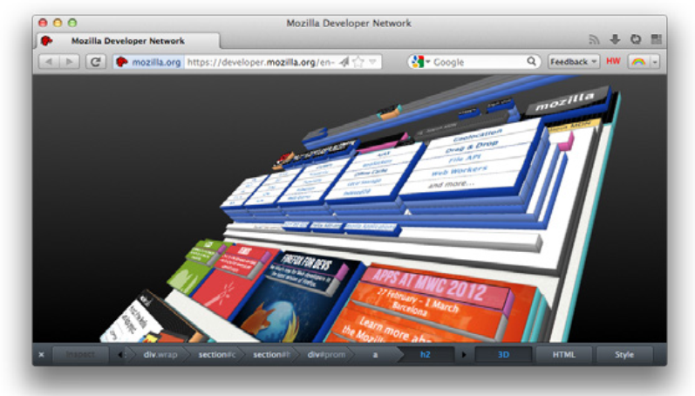Go back with the left arrow button
Image resolution: width=695 pixels, height=396 pixels.
coord(49,62)
